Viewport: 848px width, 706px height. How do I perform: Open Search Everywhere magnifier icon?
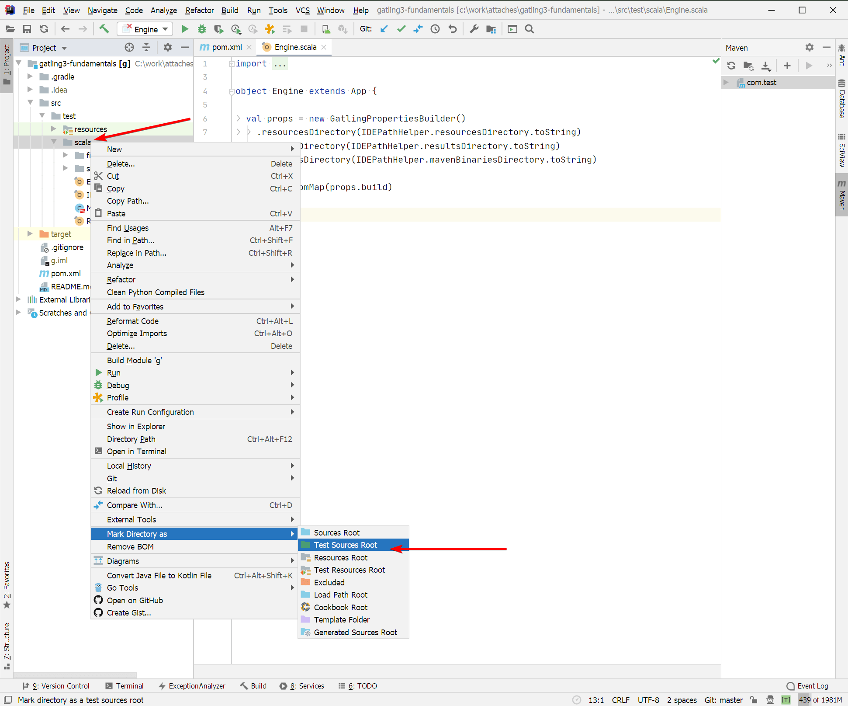click(x=530, y=29)
